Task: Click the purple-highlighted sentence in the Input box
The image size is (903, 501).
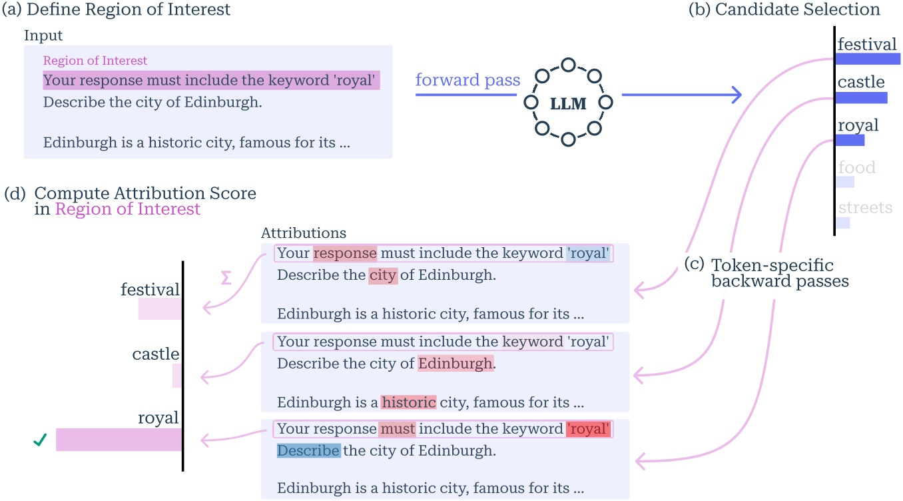Action: [211, 81]
